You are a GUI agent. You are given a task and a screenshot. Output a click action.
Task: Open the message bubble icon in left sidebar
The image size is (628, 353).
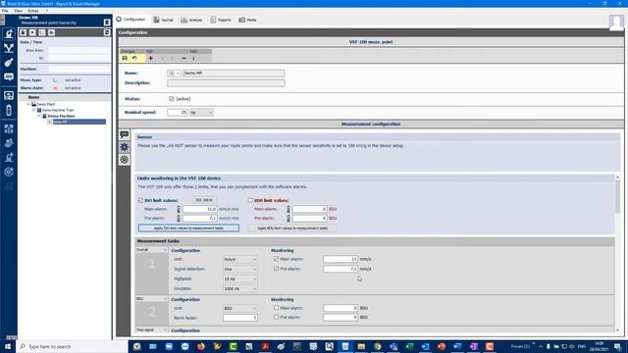pyautogui.click(x=9, y=76)
